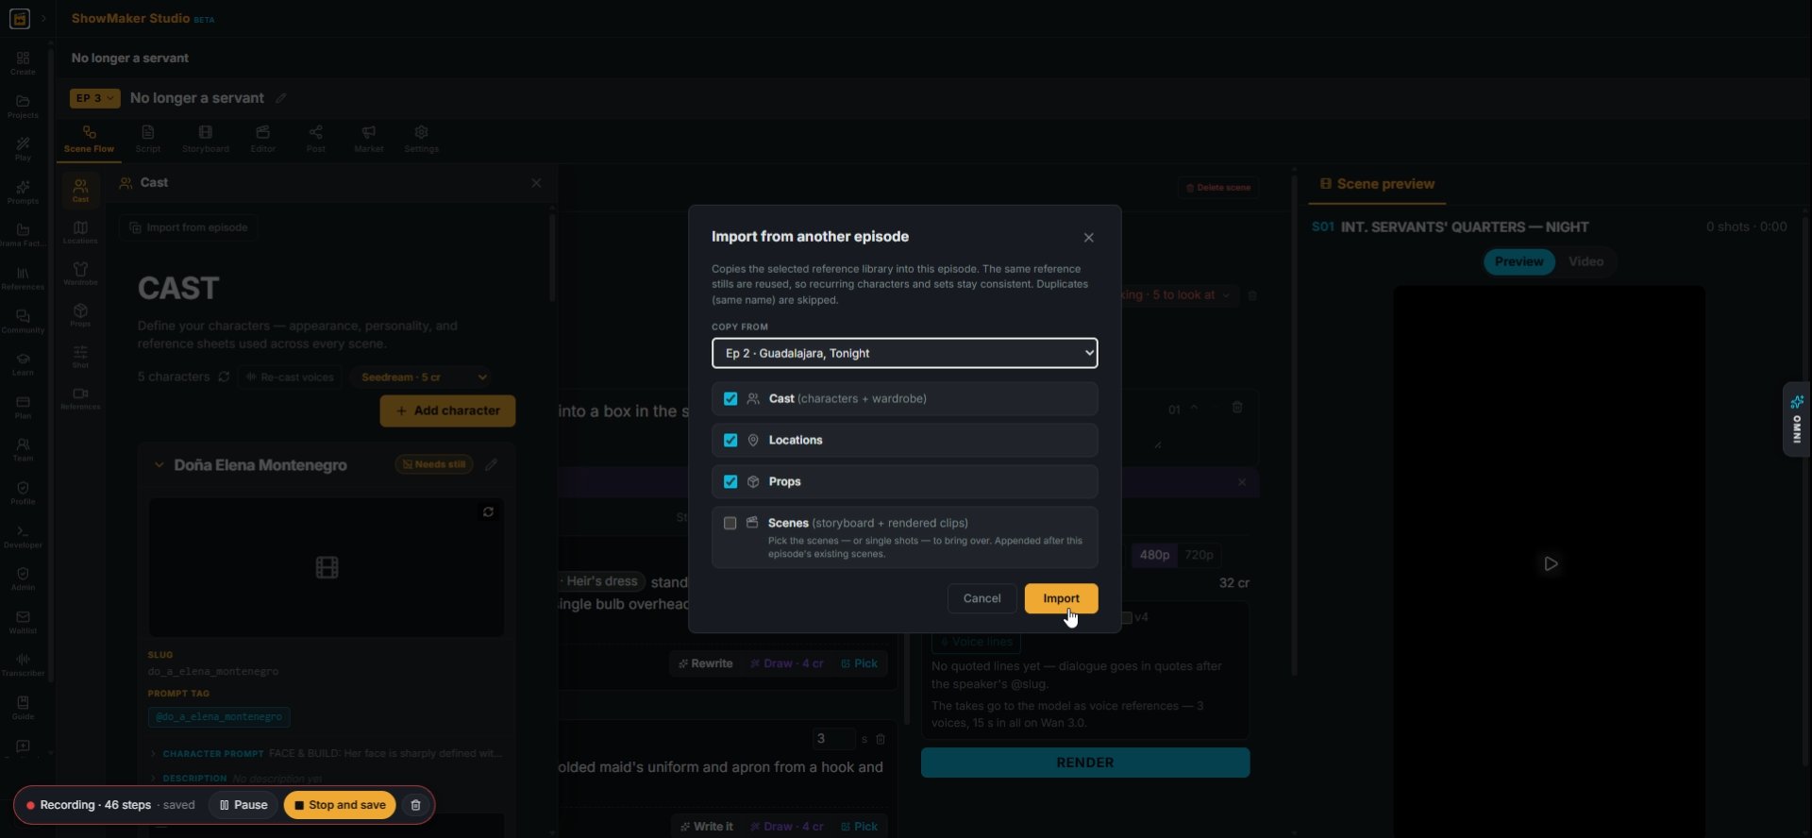This screenshot has height=838, width=1812.
Task: Click the Add character button
Action: pos(447,411)
